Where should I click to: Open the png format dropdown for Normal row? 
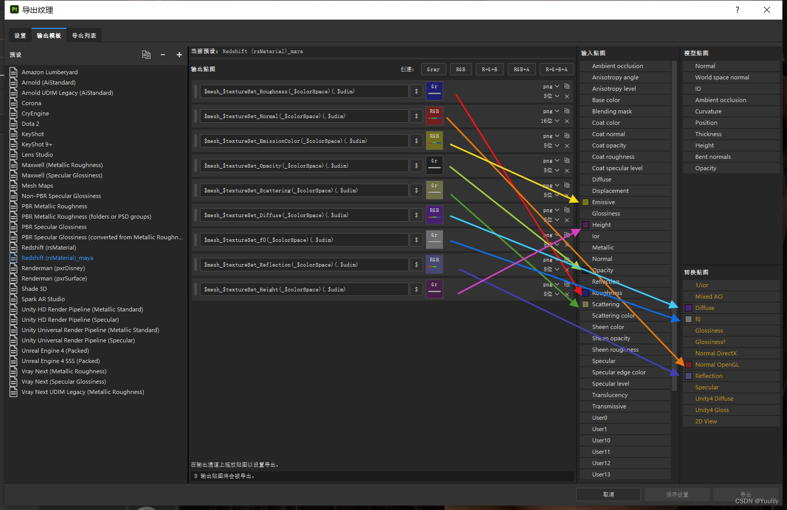(x=551, y=111)
